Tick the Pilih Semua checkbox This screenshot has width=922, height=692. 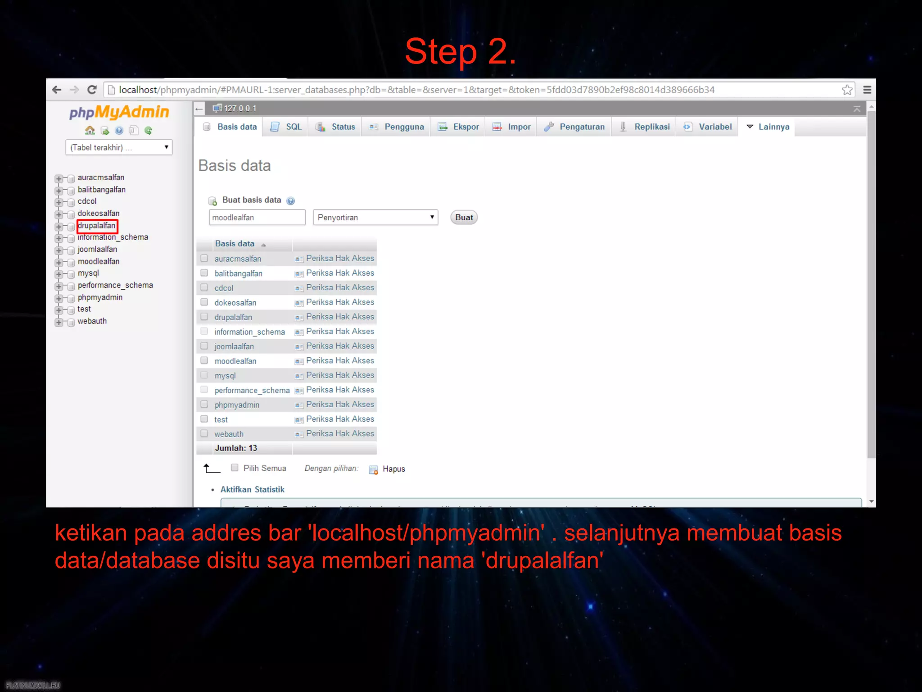coord(235,468)
